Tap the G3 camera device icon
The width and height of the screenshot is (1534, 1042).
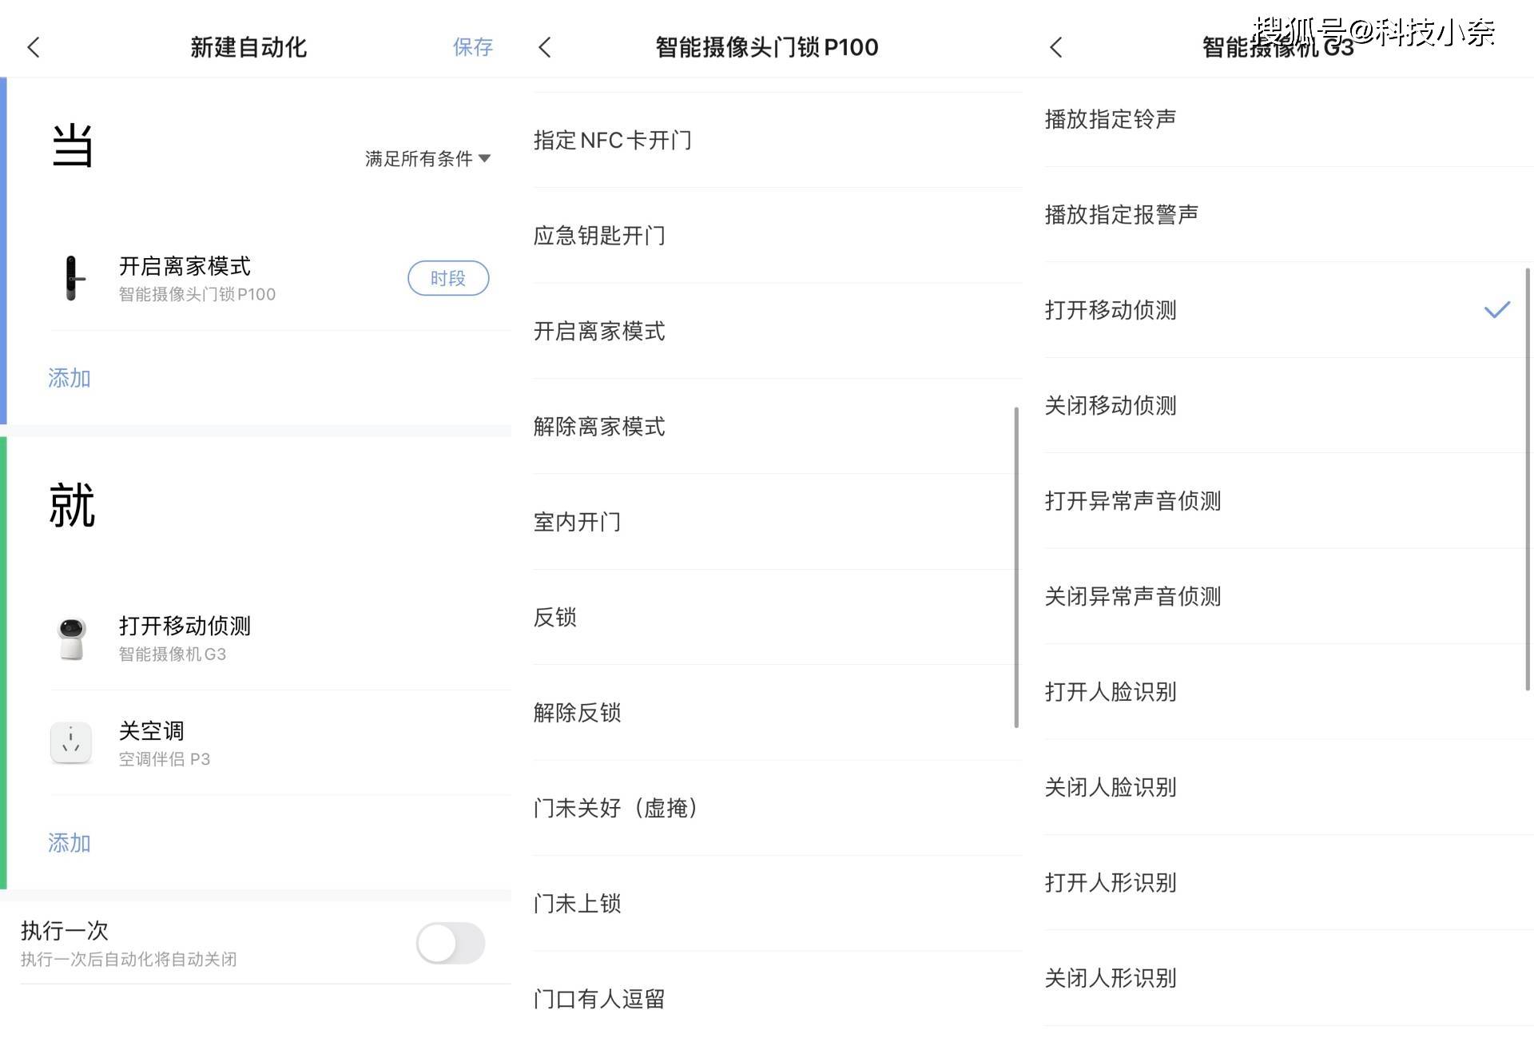point(72,638)
